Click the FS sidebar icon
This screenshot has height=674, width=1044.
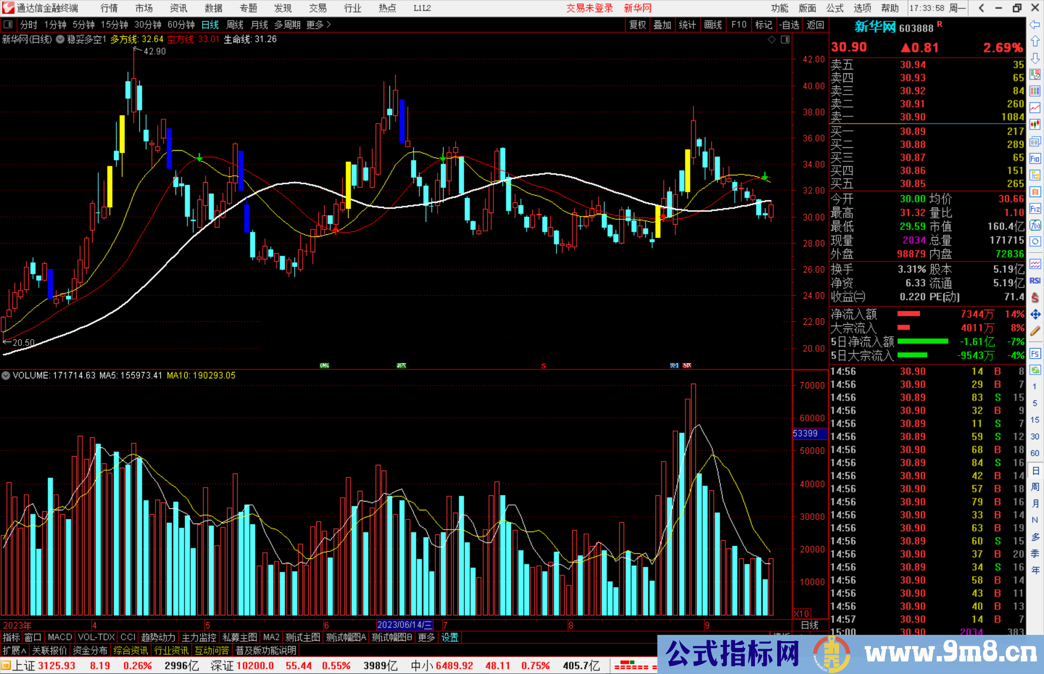[x=1035, y=353]
